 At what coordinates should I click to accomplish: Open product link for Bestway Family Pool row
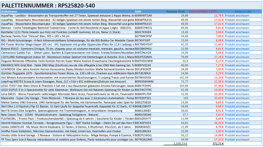(x=237, y=36)
